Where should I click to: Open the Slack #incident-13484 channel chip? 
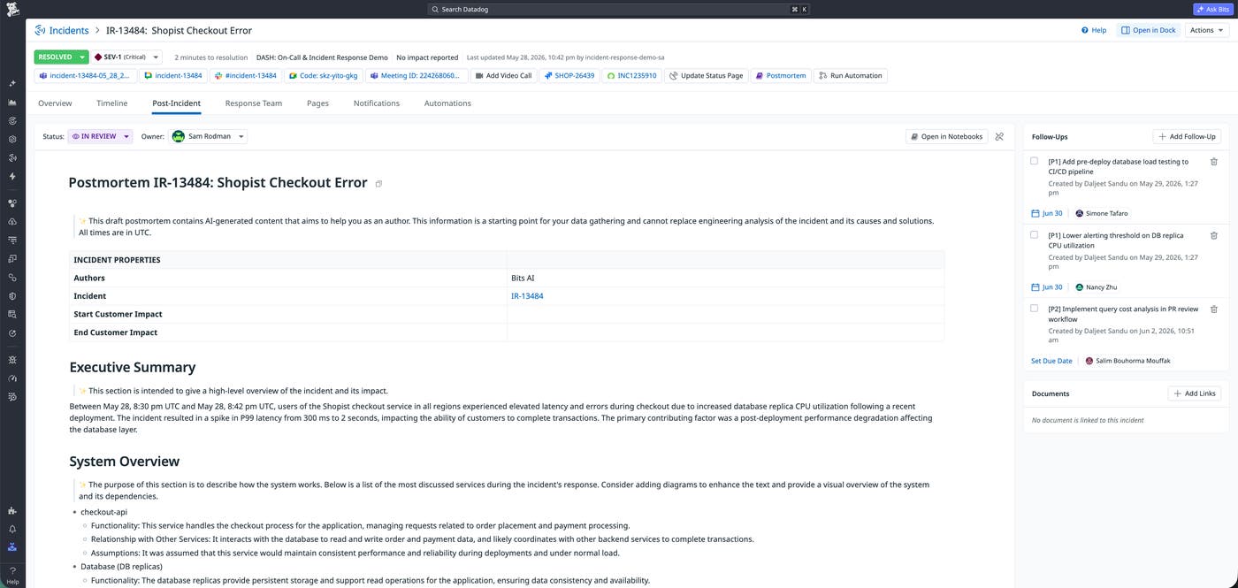(246, 76)
